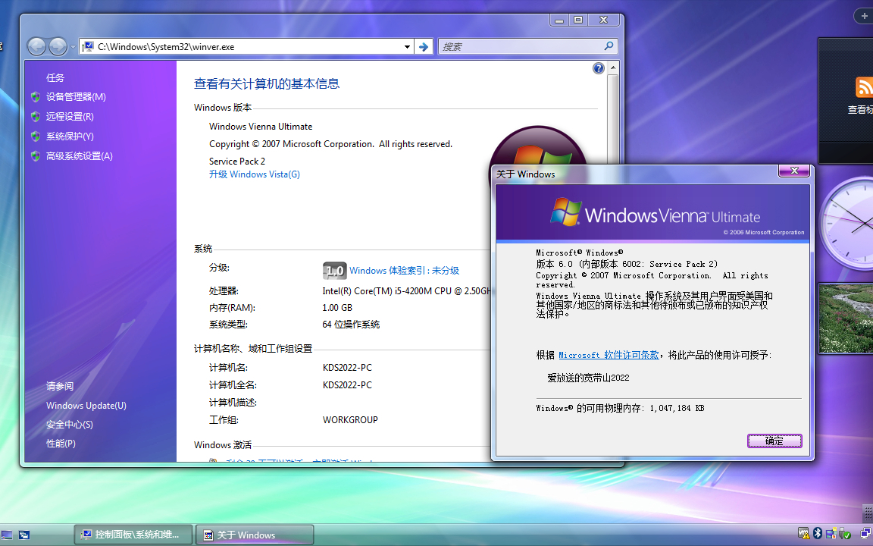Open Advanced System Settings (高级系统设置) link

click(79, 156)
